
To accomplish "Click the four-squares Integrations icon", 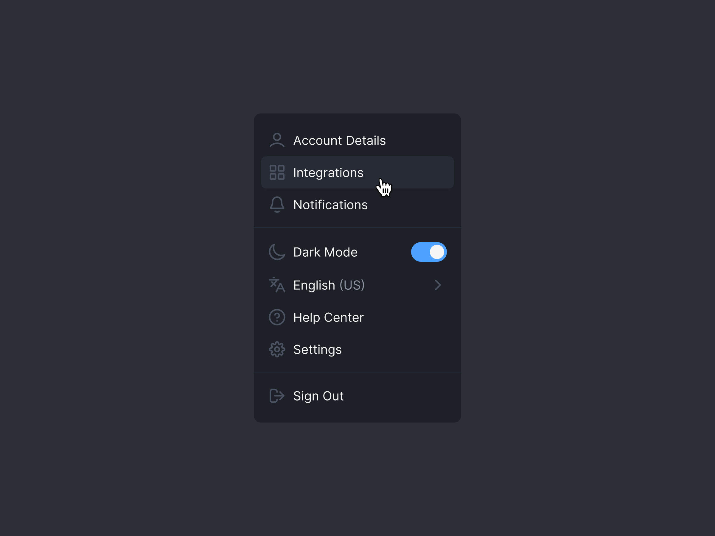I will click(277, 172).
